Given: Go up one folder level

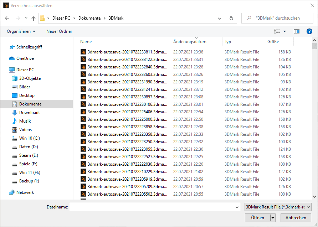Looking at the screenshot, I should click(34, 18).
